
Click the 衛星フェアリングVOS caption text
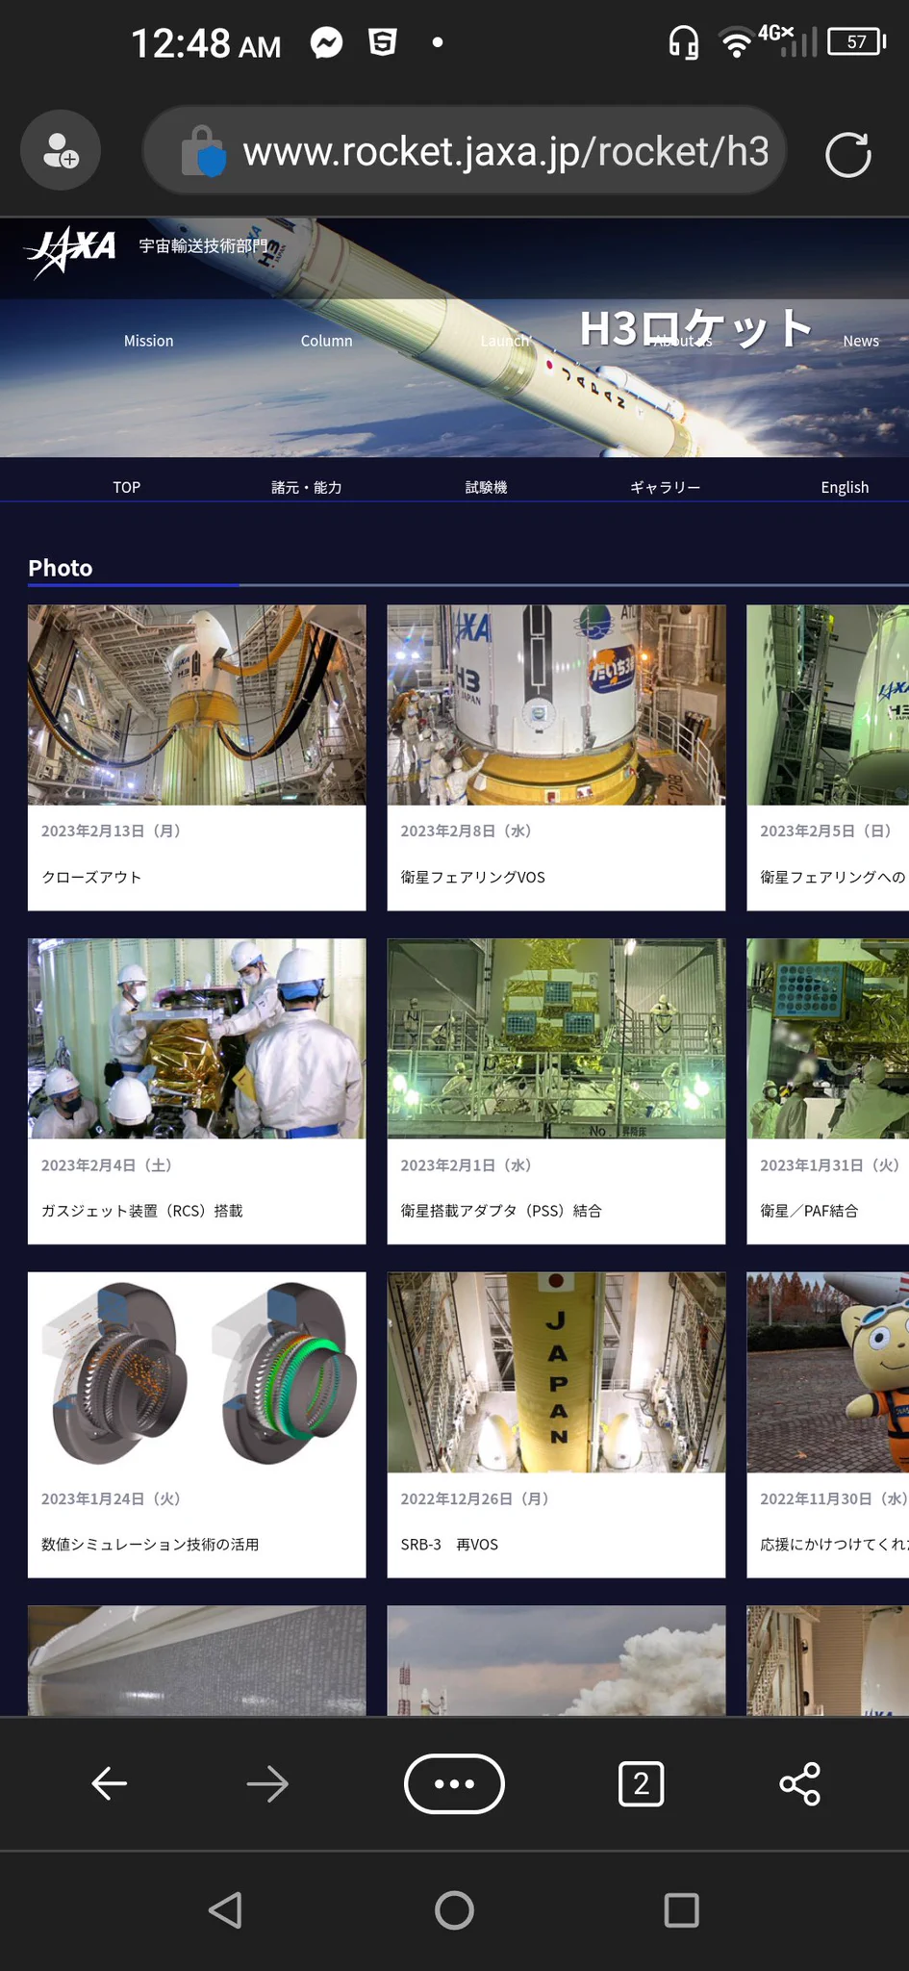coord(472,877)
